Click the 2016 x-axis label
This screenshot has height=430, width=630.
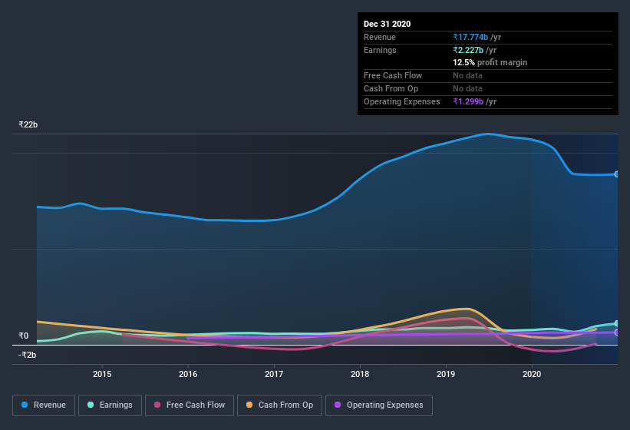[188, 374]
